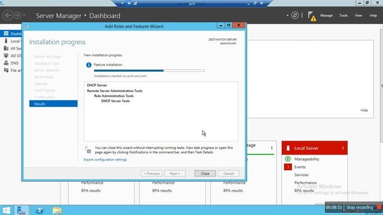
Task: Click the AD DS icon in sidebar
Action: (x=6, y=56)
